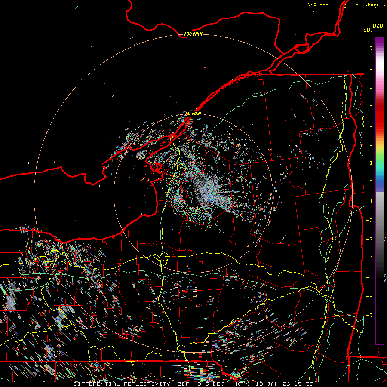387x387 pixels.
Task: Click the 5 dB scale value
Action: coord(371,86)
